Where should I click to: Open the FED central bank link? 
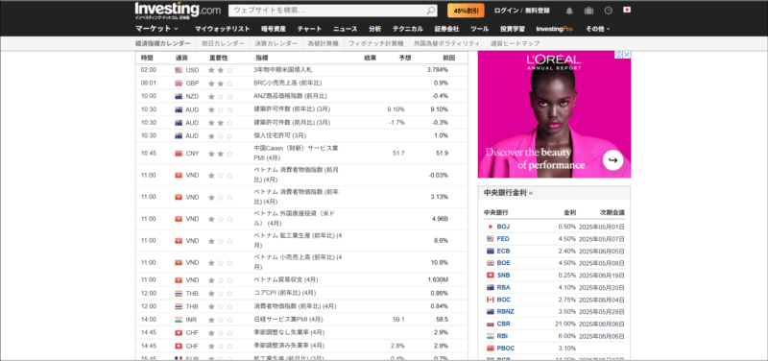coord(503,239)
